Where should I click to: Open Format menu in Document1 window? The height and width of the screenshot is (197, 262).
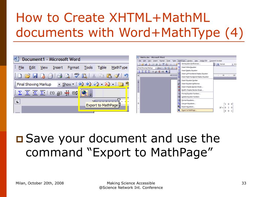pyautogui.click(x=73, y=67)
